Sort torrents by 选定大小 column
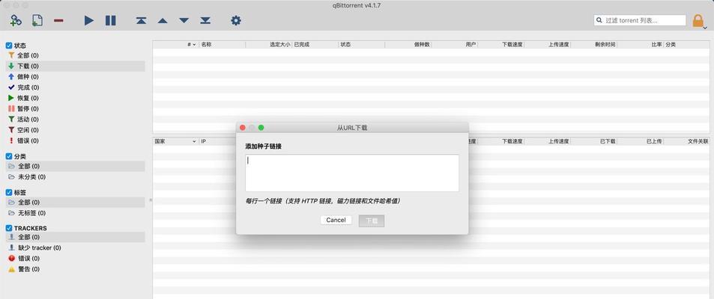Image resolution: width=714 pixels, height=299 pixels. (269, 45)
